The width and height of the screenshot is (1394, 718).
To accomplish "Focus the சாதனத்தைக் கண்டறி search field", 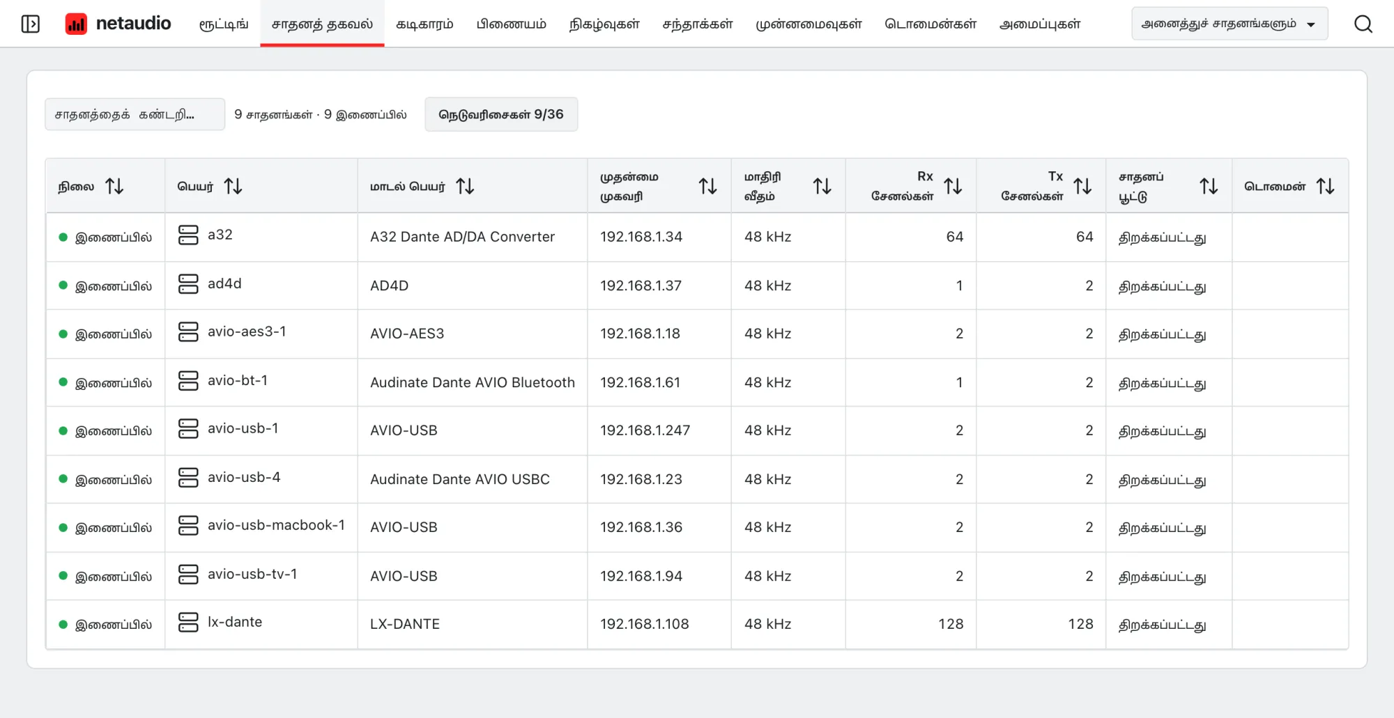I will 135,114.
